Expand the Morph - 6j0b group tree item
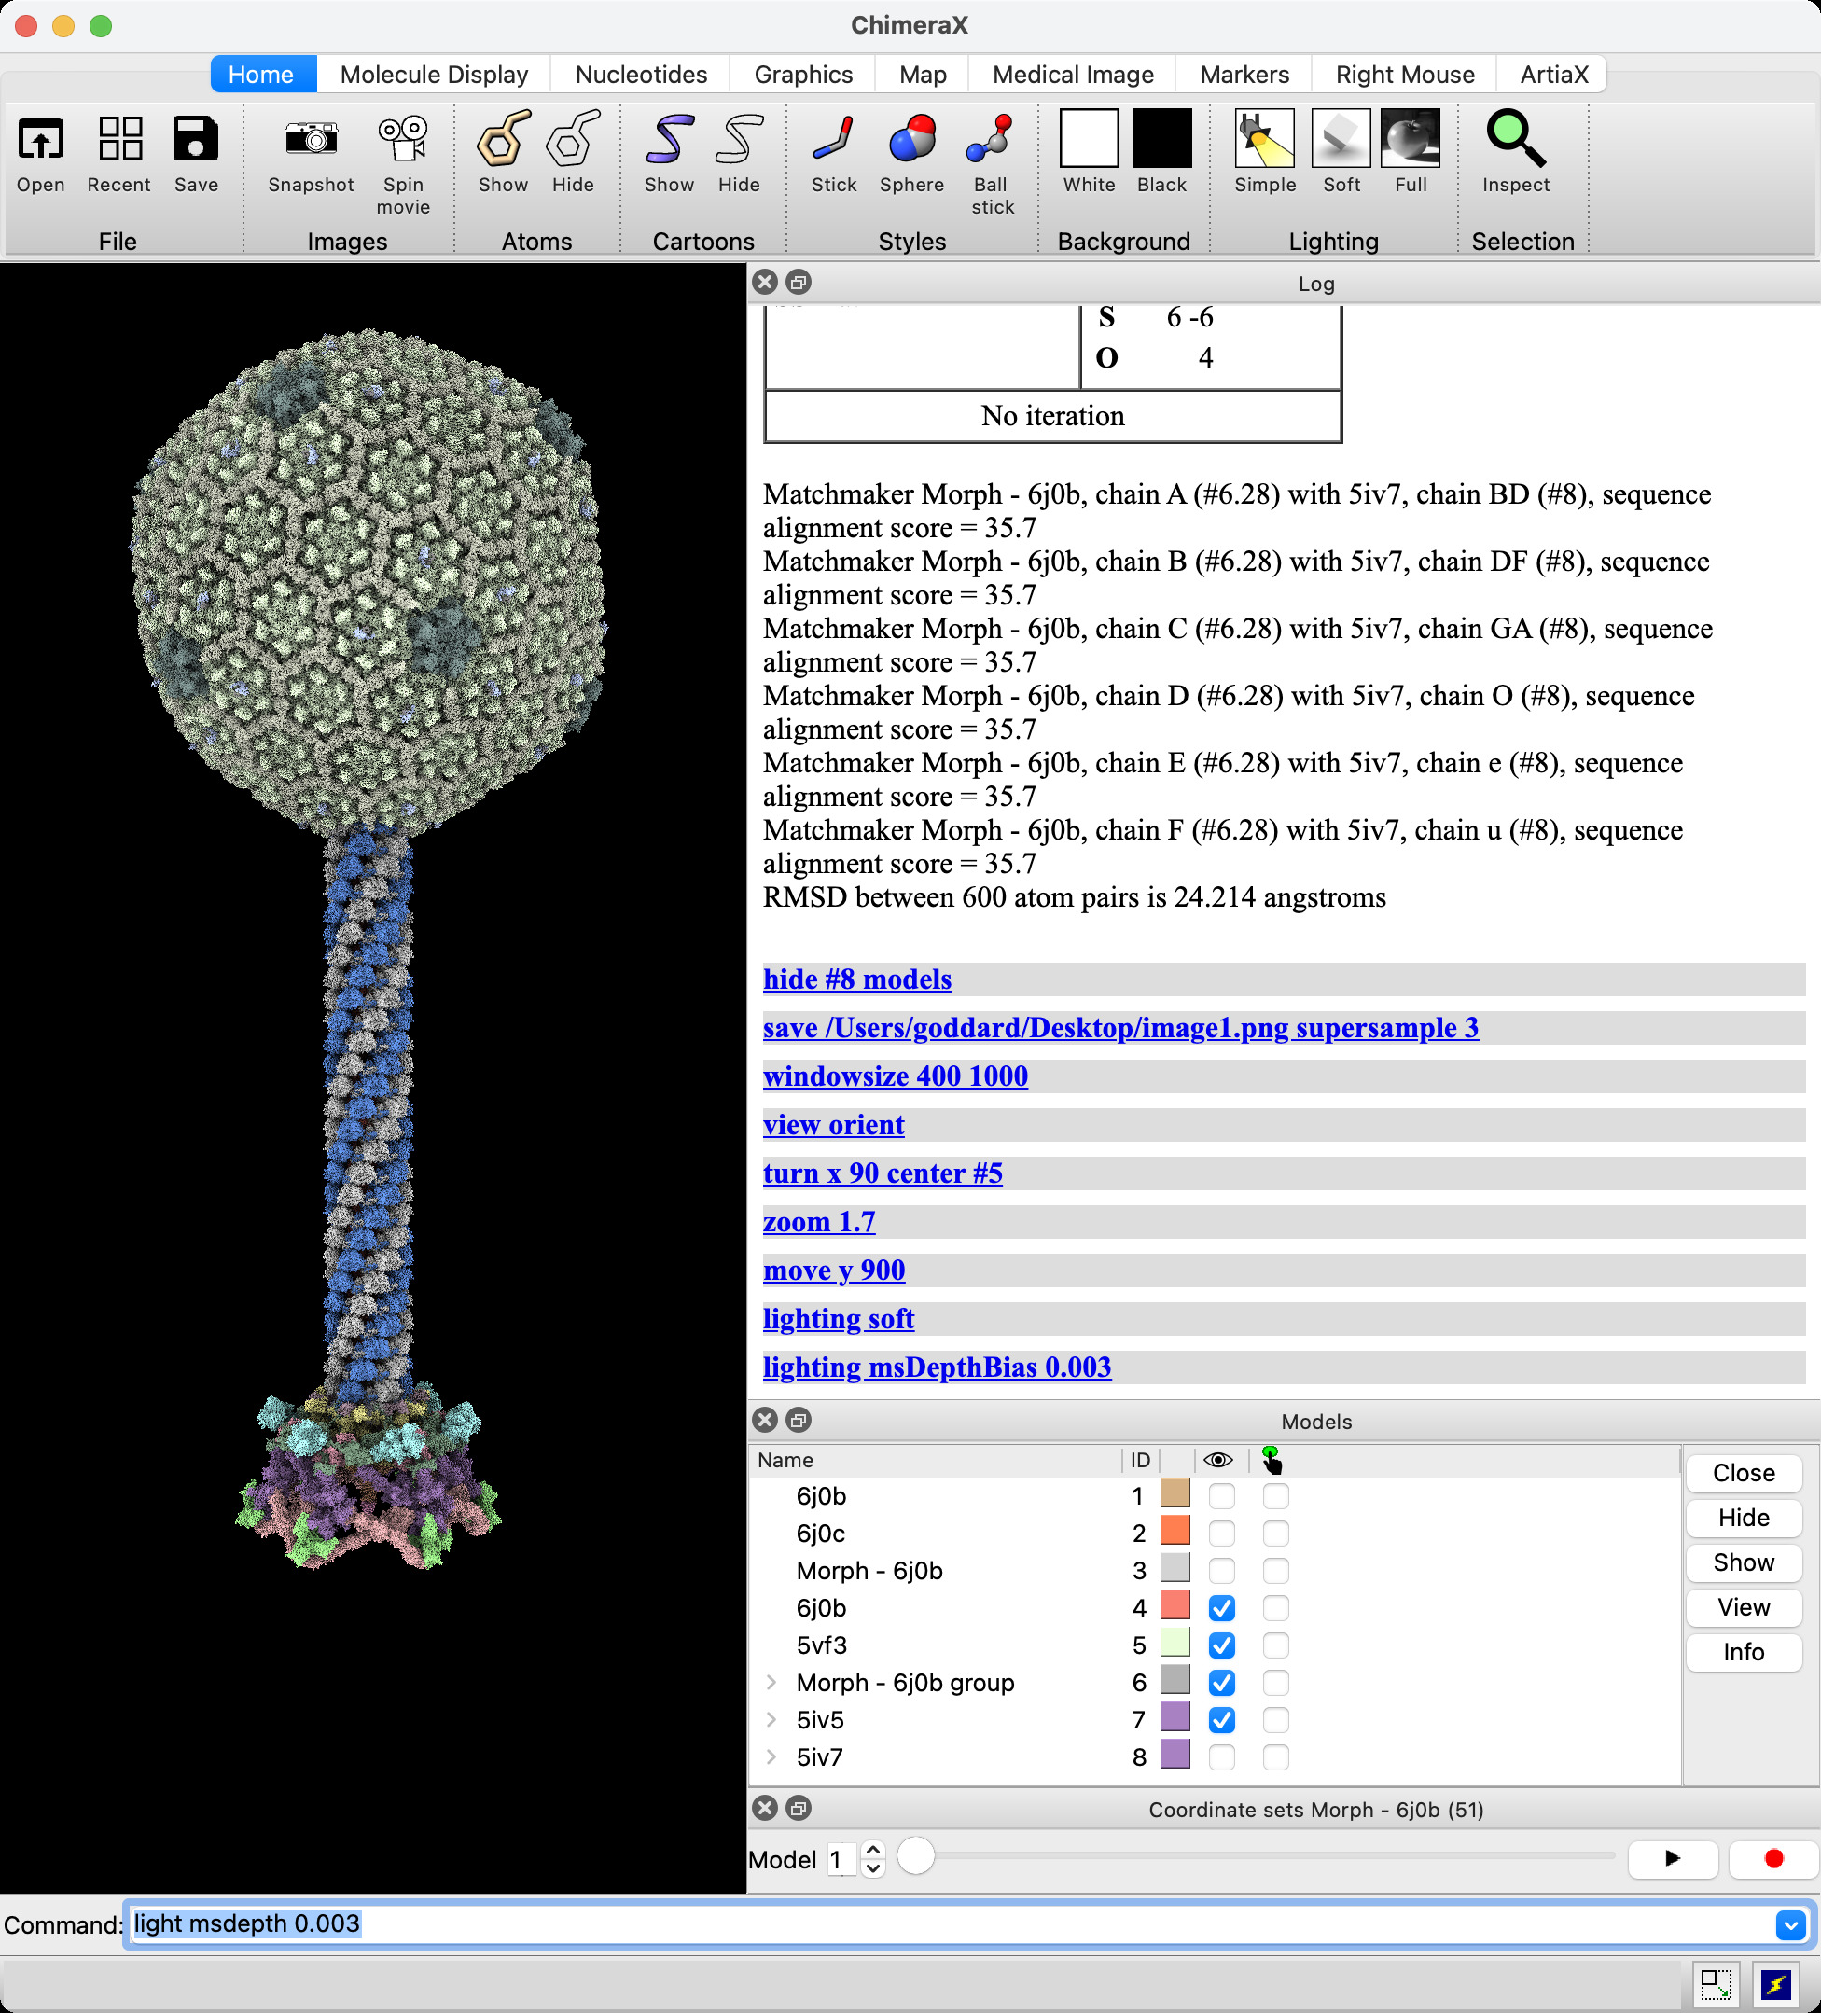Screen dimensions: 1821x2013 tap(771, 1683)
